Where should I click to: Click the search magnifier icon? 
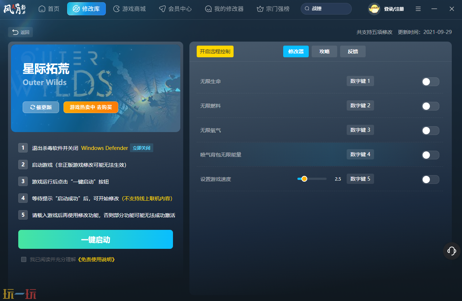[x=307, y=9]
